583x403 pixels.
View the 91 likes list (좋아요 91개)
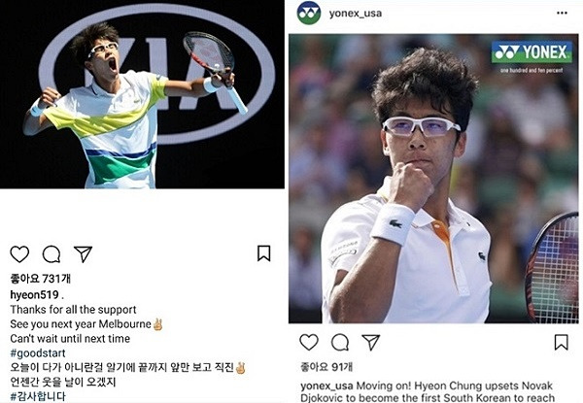326,367
